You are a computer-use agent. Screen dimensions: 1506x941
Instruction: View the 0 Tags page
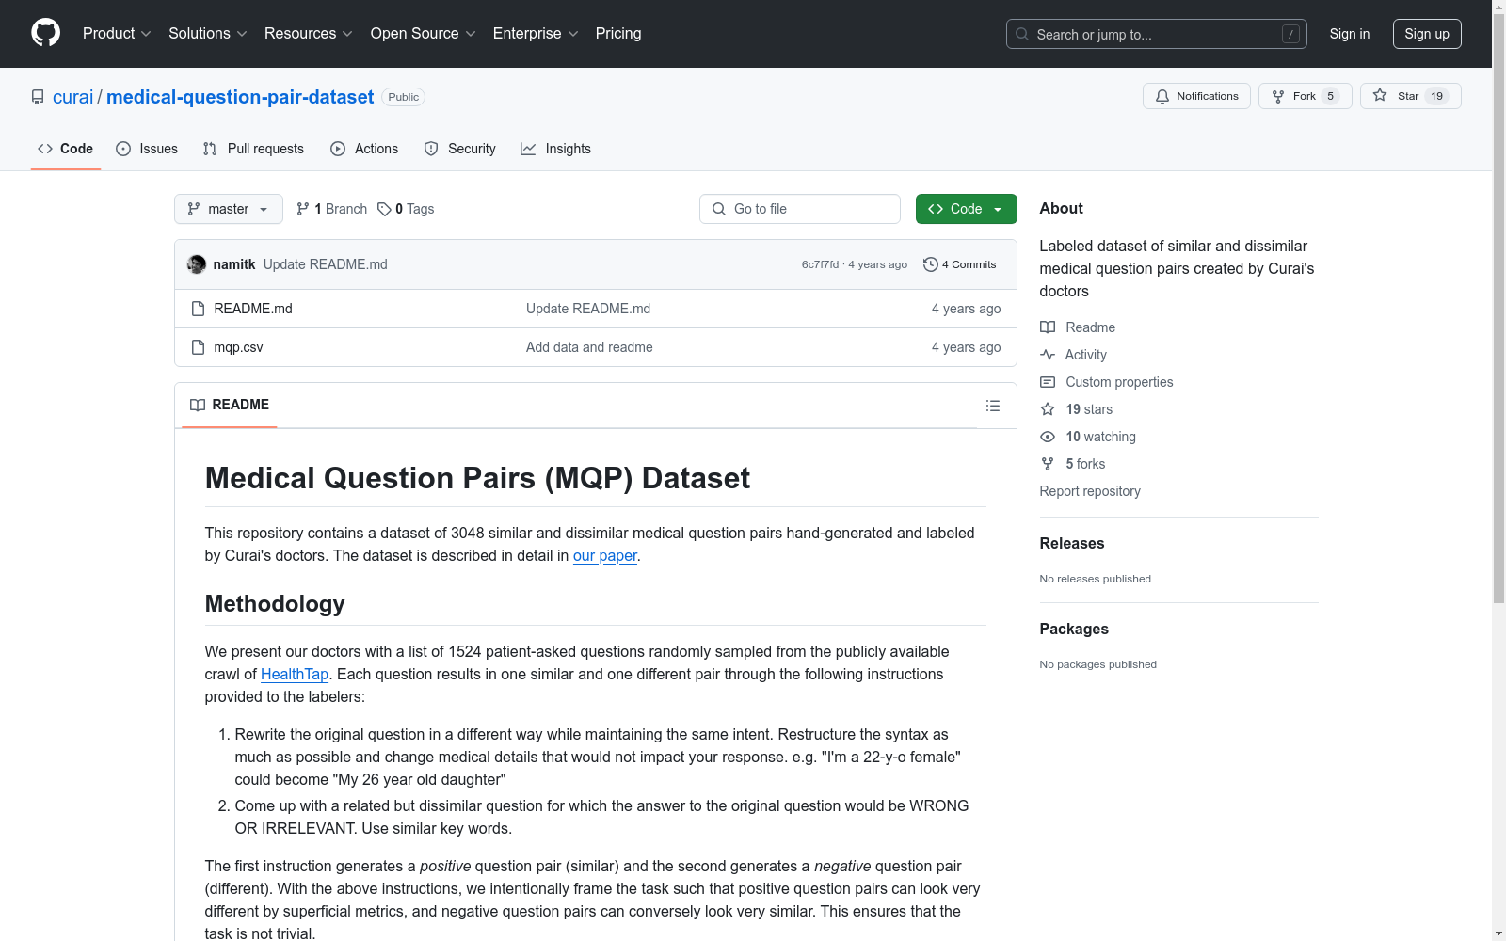tap(406, 209)
